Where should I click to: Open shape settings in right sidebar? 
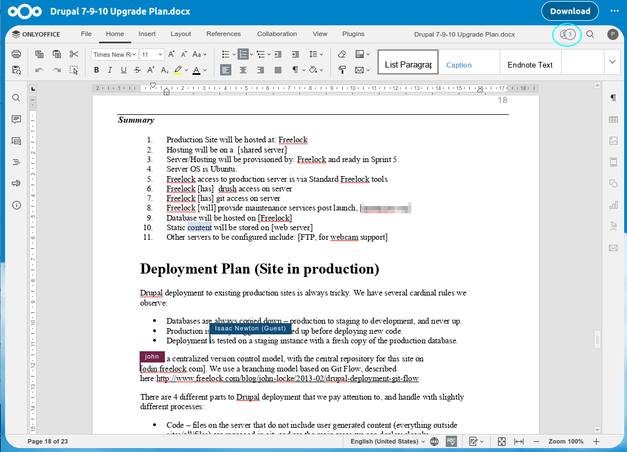coord(613,184)
